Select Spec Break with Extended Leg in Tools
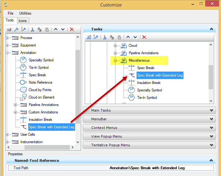 [52, 127]
